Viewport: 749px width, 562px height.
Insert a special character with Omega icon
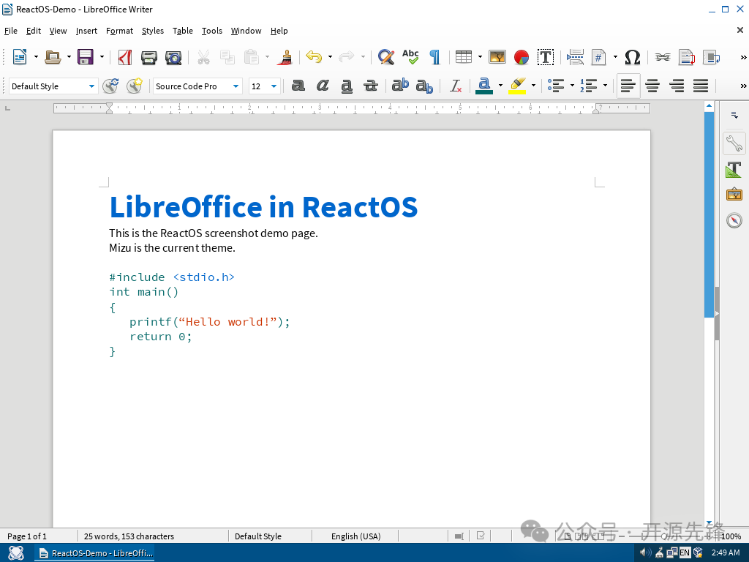point(633,57)
